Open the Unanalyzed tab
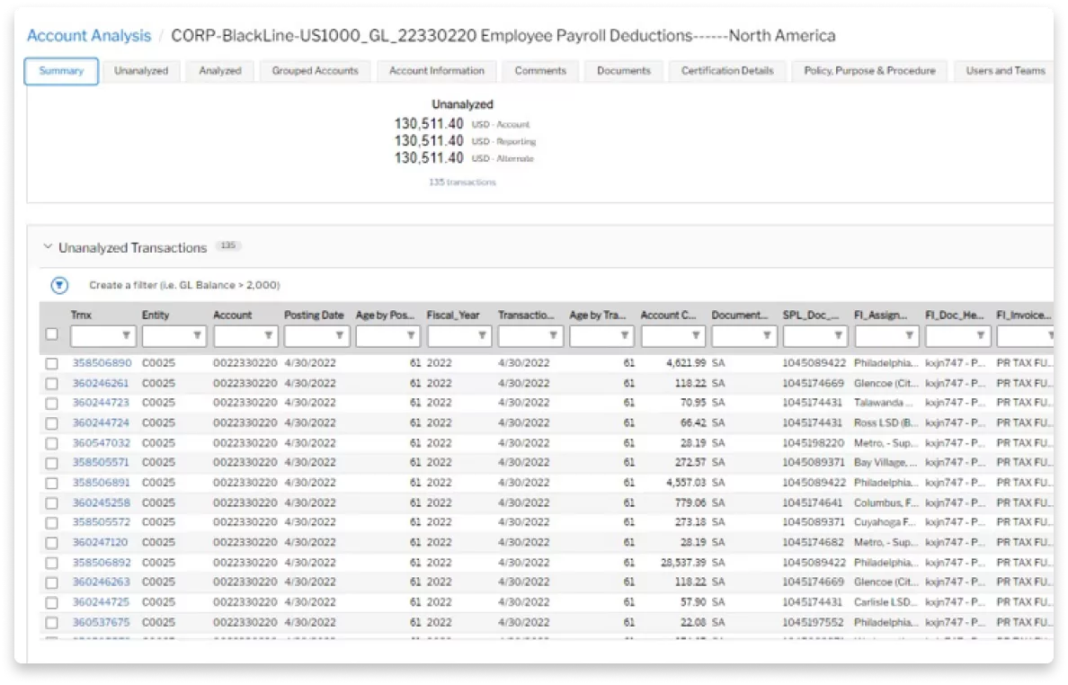Screen dimensions: 1068x685 141,71
